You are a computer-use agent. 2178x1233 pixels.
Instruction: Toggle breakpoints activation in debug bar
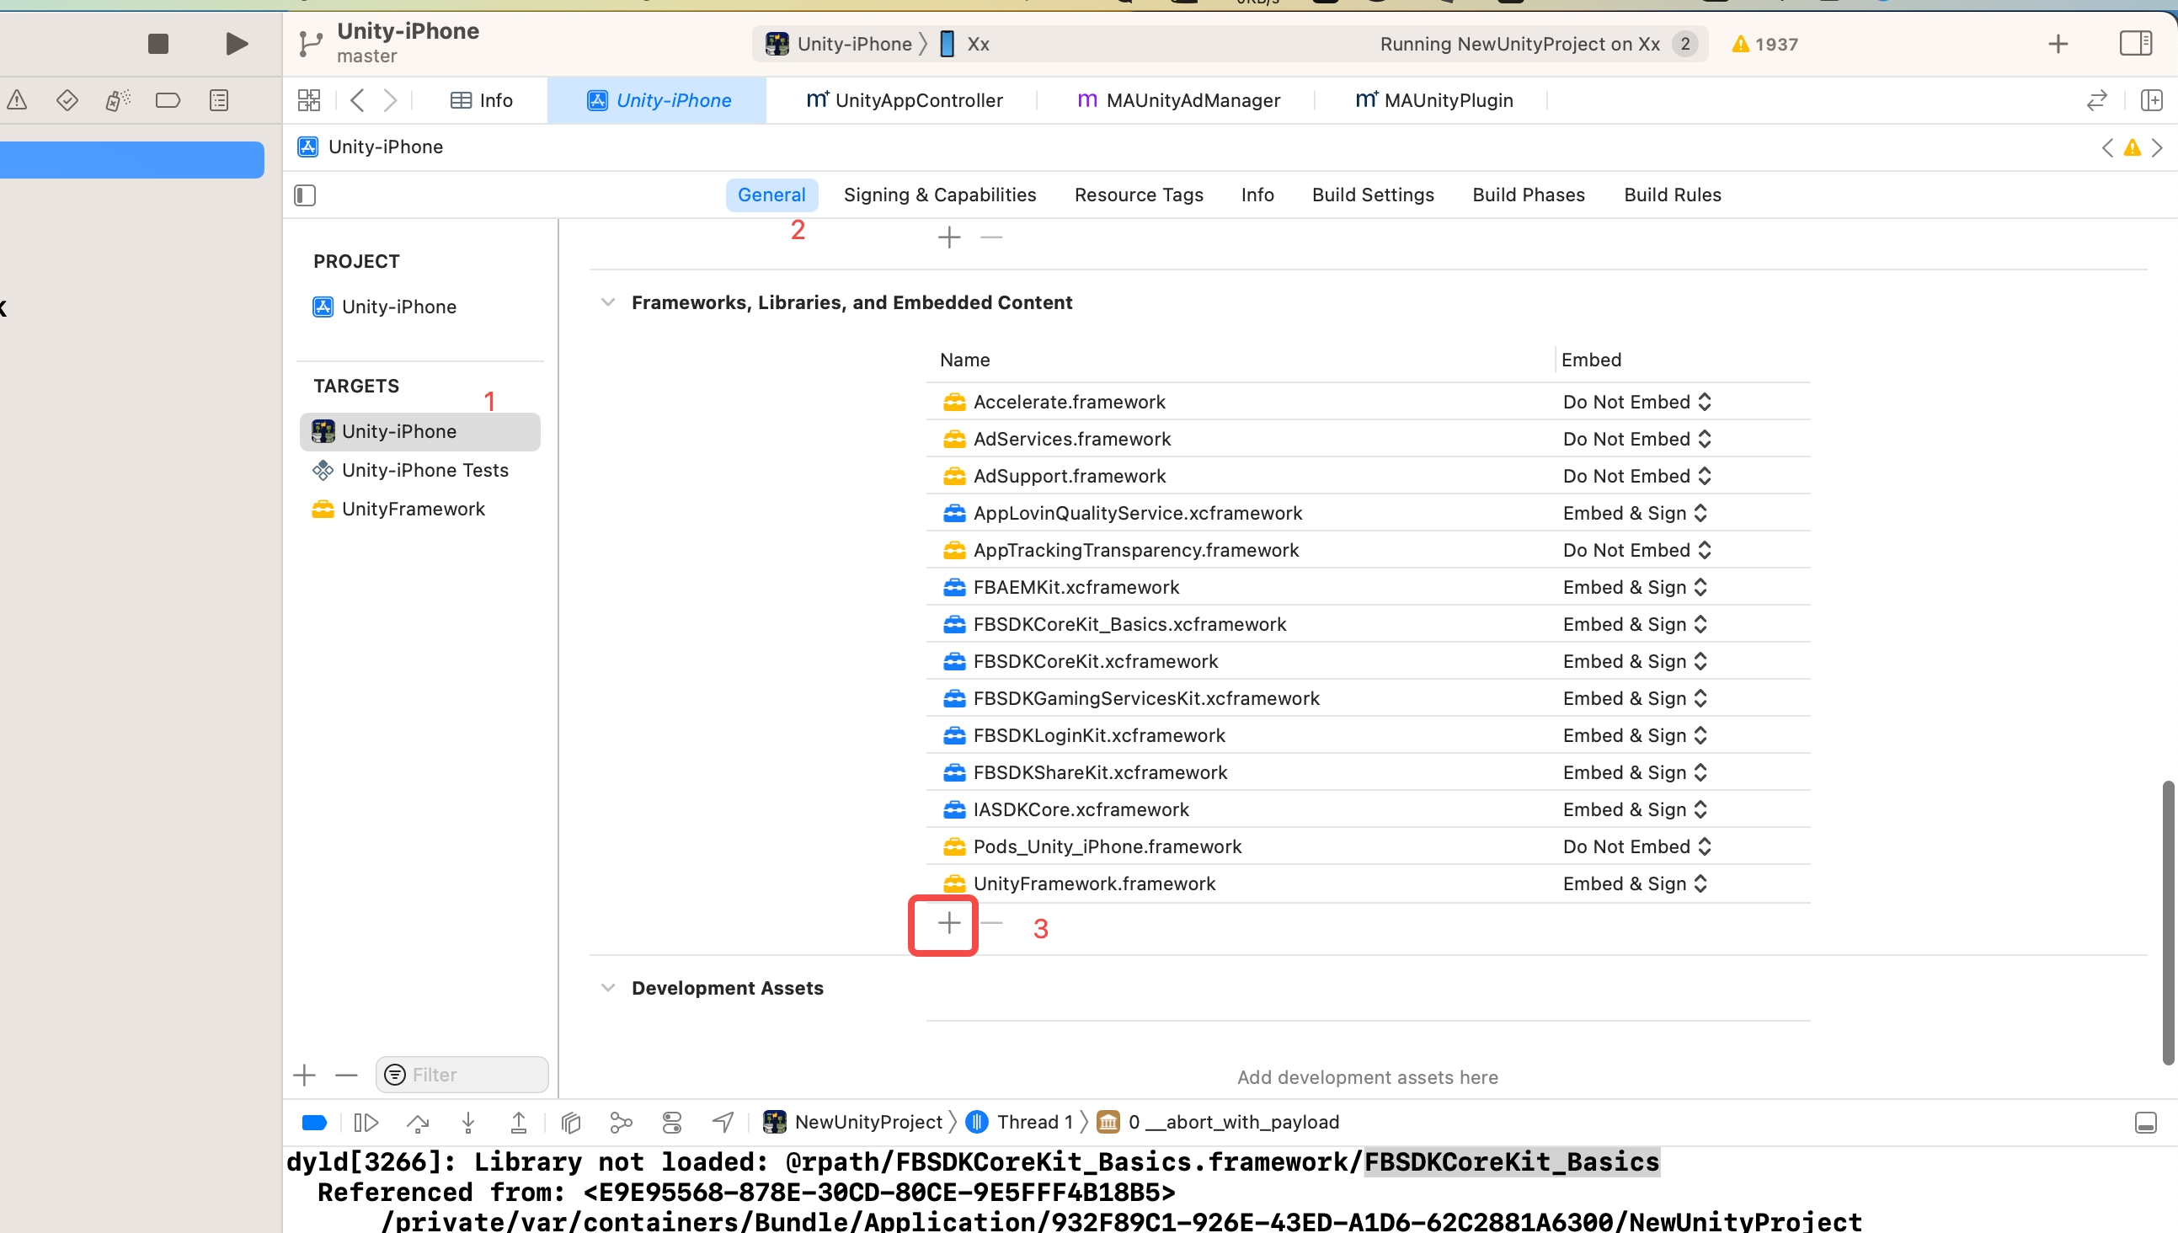tap(314, 1123)
